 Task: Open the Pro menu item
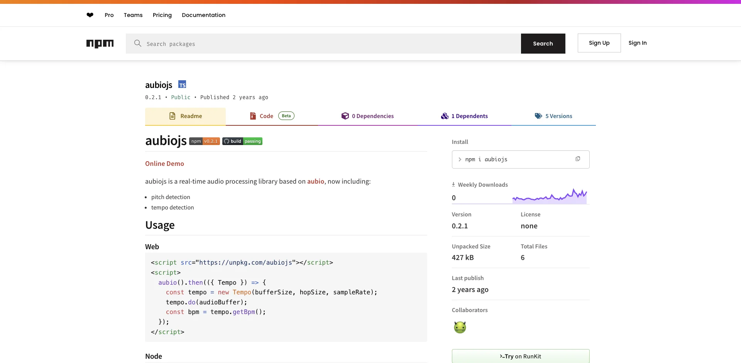(109, 15)
